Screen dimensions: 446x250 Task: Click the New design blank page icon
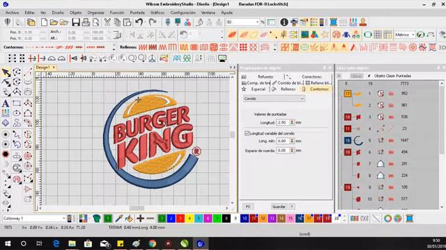pyautogui.click(x=44, y=22)
